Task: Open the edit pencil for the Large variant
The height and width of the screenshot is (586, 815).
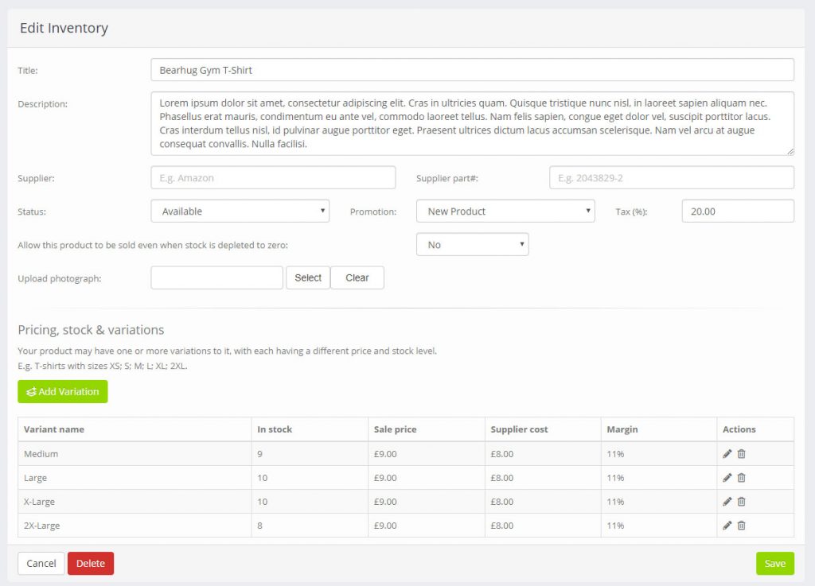Action: (727, 477)
